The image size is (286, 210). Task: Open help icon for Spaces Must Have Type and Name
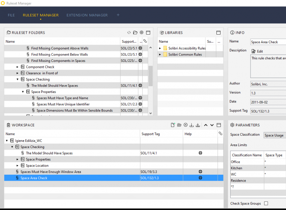pyautogui.click(x=140, y=98)
